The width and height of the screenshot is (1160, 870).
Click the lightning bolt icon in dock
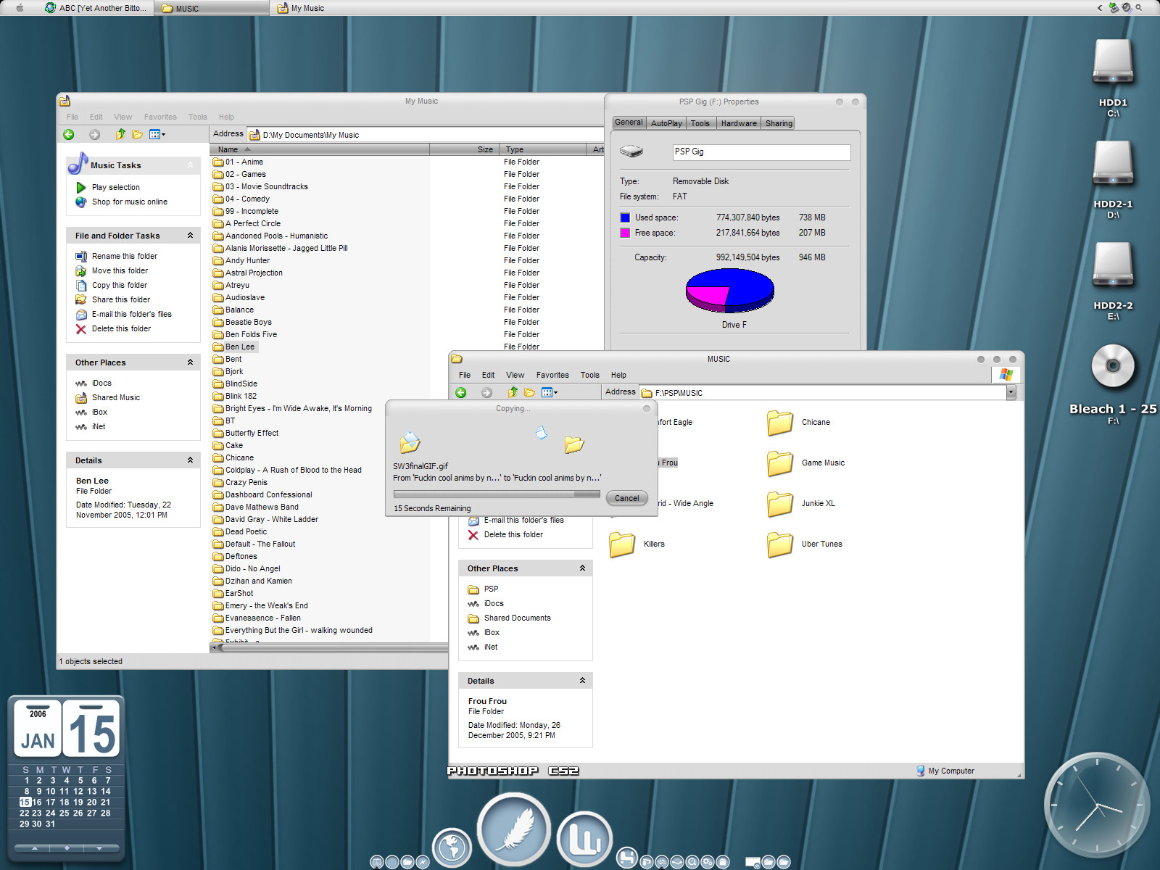[423, 861]
